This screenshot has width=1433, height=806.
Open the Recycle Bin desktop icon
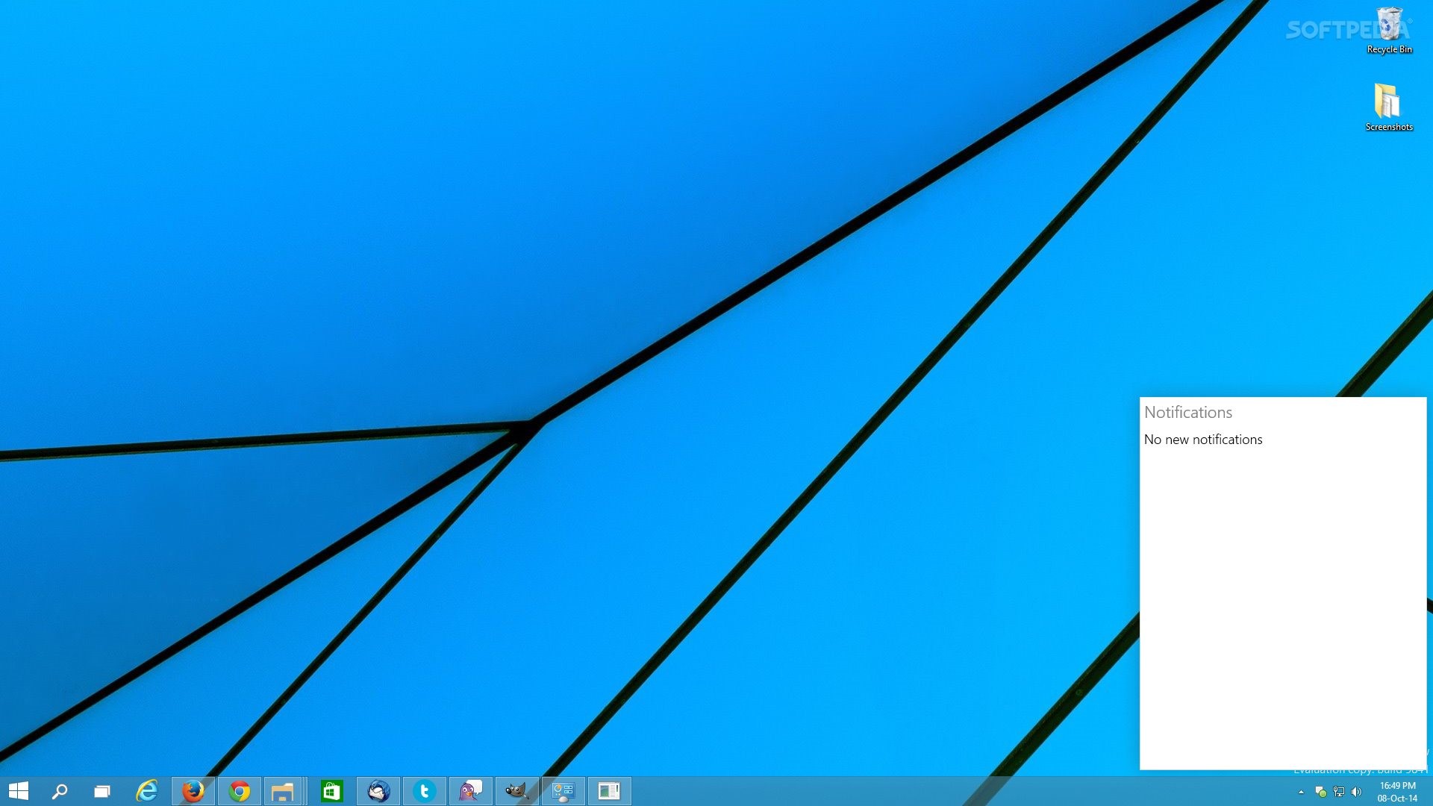coord(1389,31)
